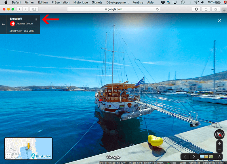The height and width of the screenshot is (164, 227).
Task: Open the Historique menu
Action: pos(81,2)
